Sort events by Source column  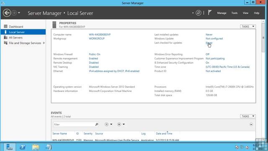click(x=99, y=133)
